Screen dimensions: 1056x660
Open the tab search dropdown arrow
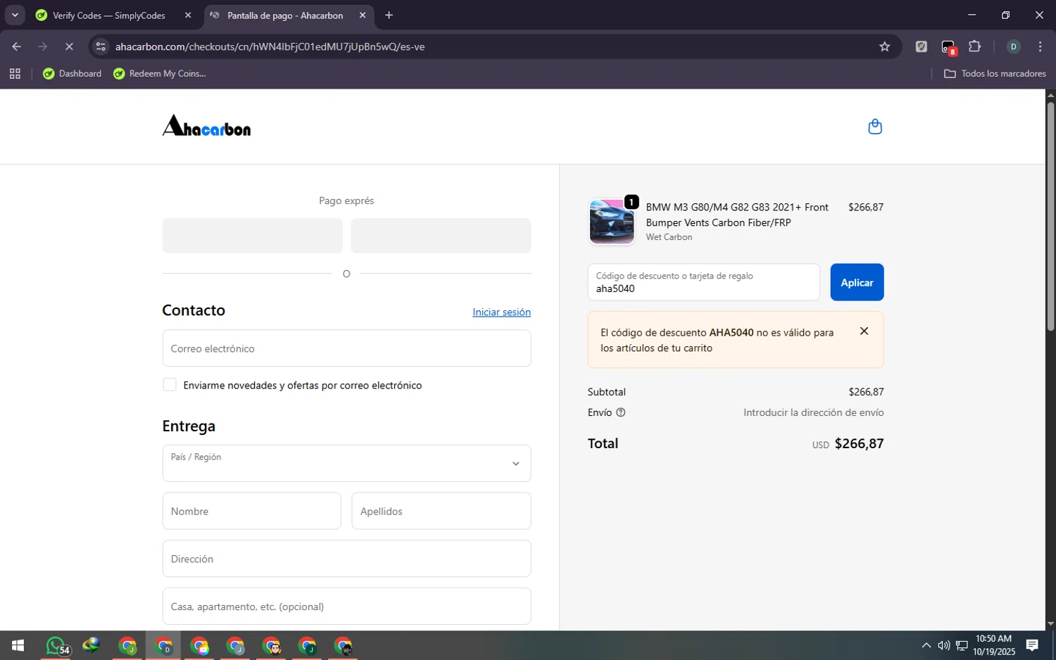pyautogui.click(x=15, y=15)
